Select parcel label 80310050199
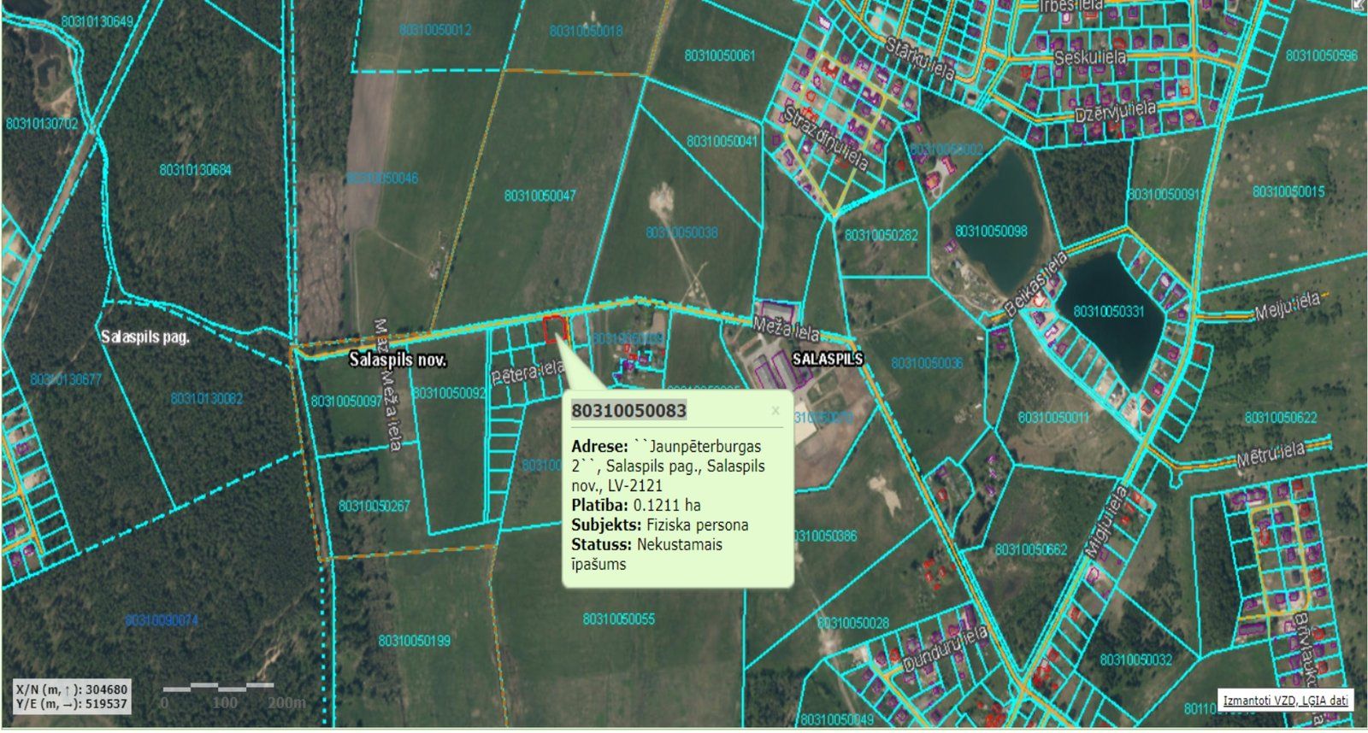The height and width of the screenshot is (733, 1368). (x=414, y=641)
